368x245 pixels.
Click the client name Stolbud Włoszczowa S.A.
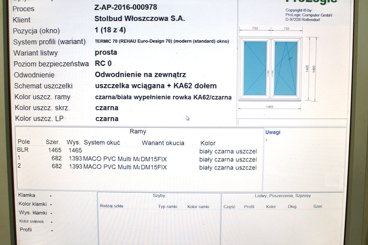pos(139,19)
